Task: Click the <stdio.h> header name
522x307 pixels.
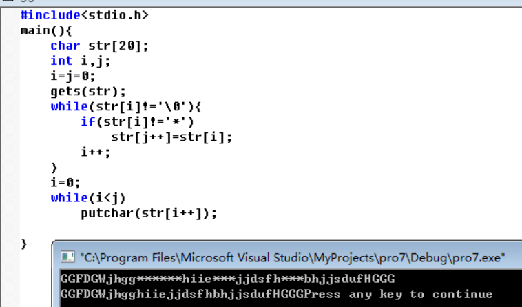Action: click(114, 15)
